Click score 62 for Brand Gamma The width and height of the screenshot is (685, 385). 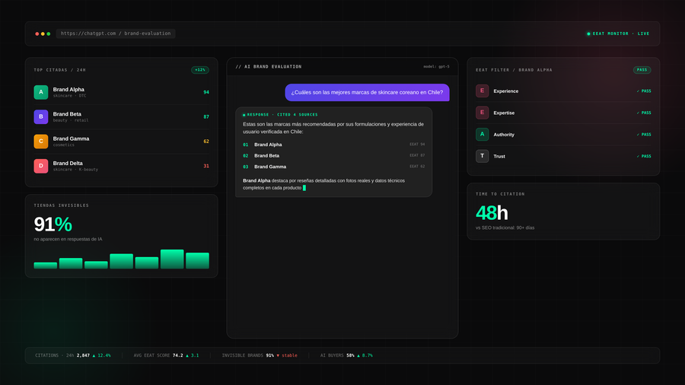pos(206,142)
